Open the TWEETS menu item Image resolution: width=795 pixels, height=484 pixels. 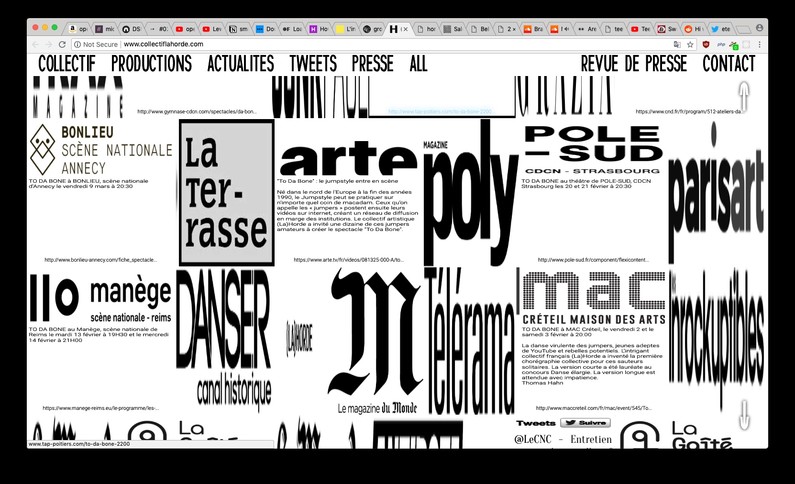point(313,64)
